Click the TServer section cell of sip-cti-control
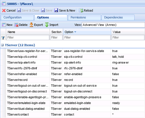The image size is (145, 118). 56,57
